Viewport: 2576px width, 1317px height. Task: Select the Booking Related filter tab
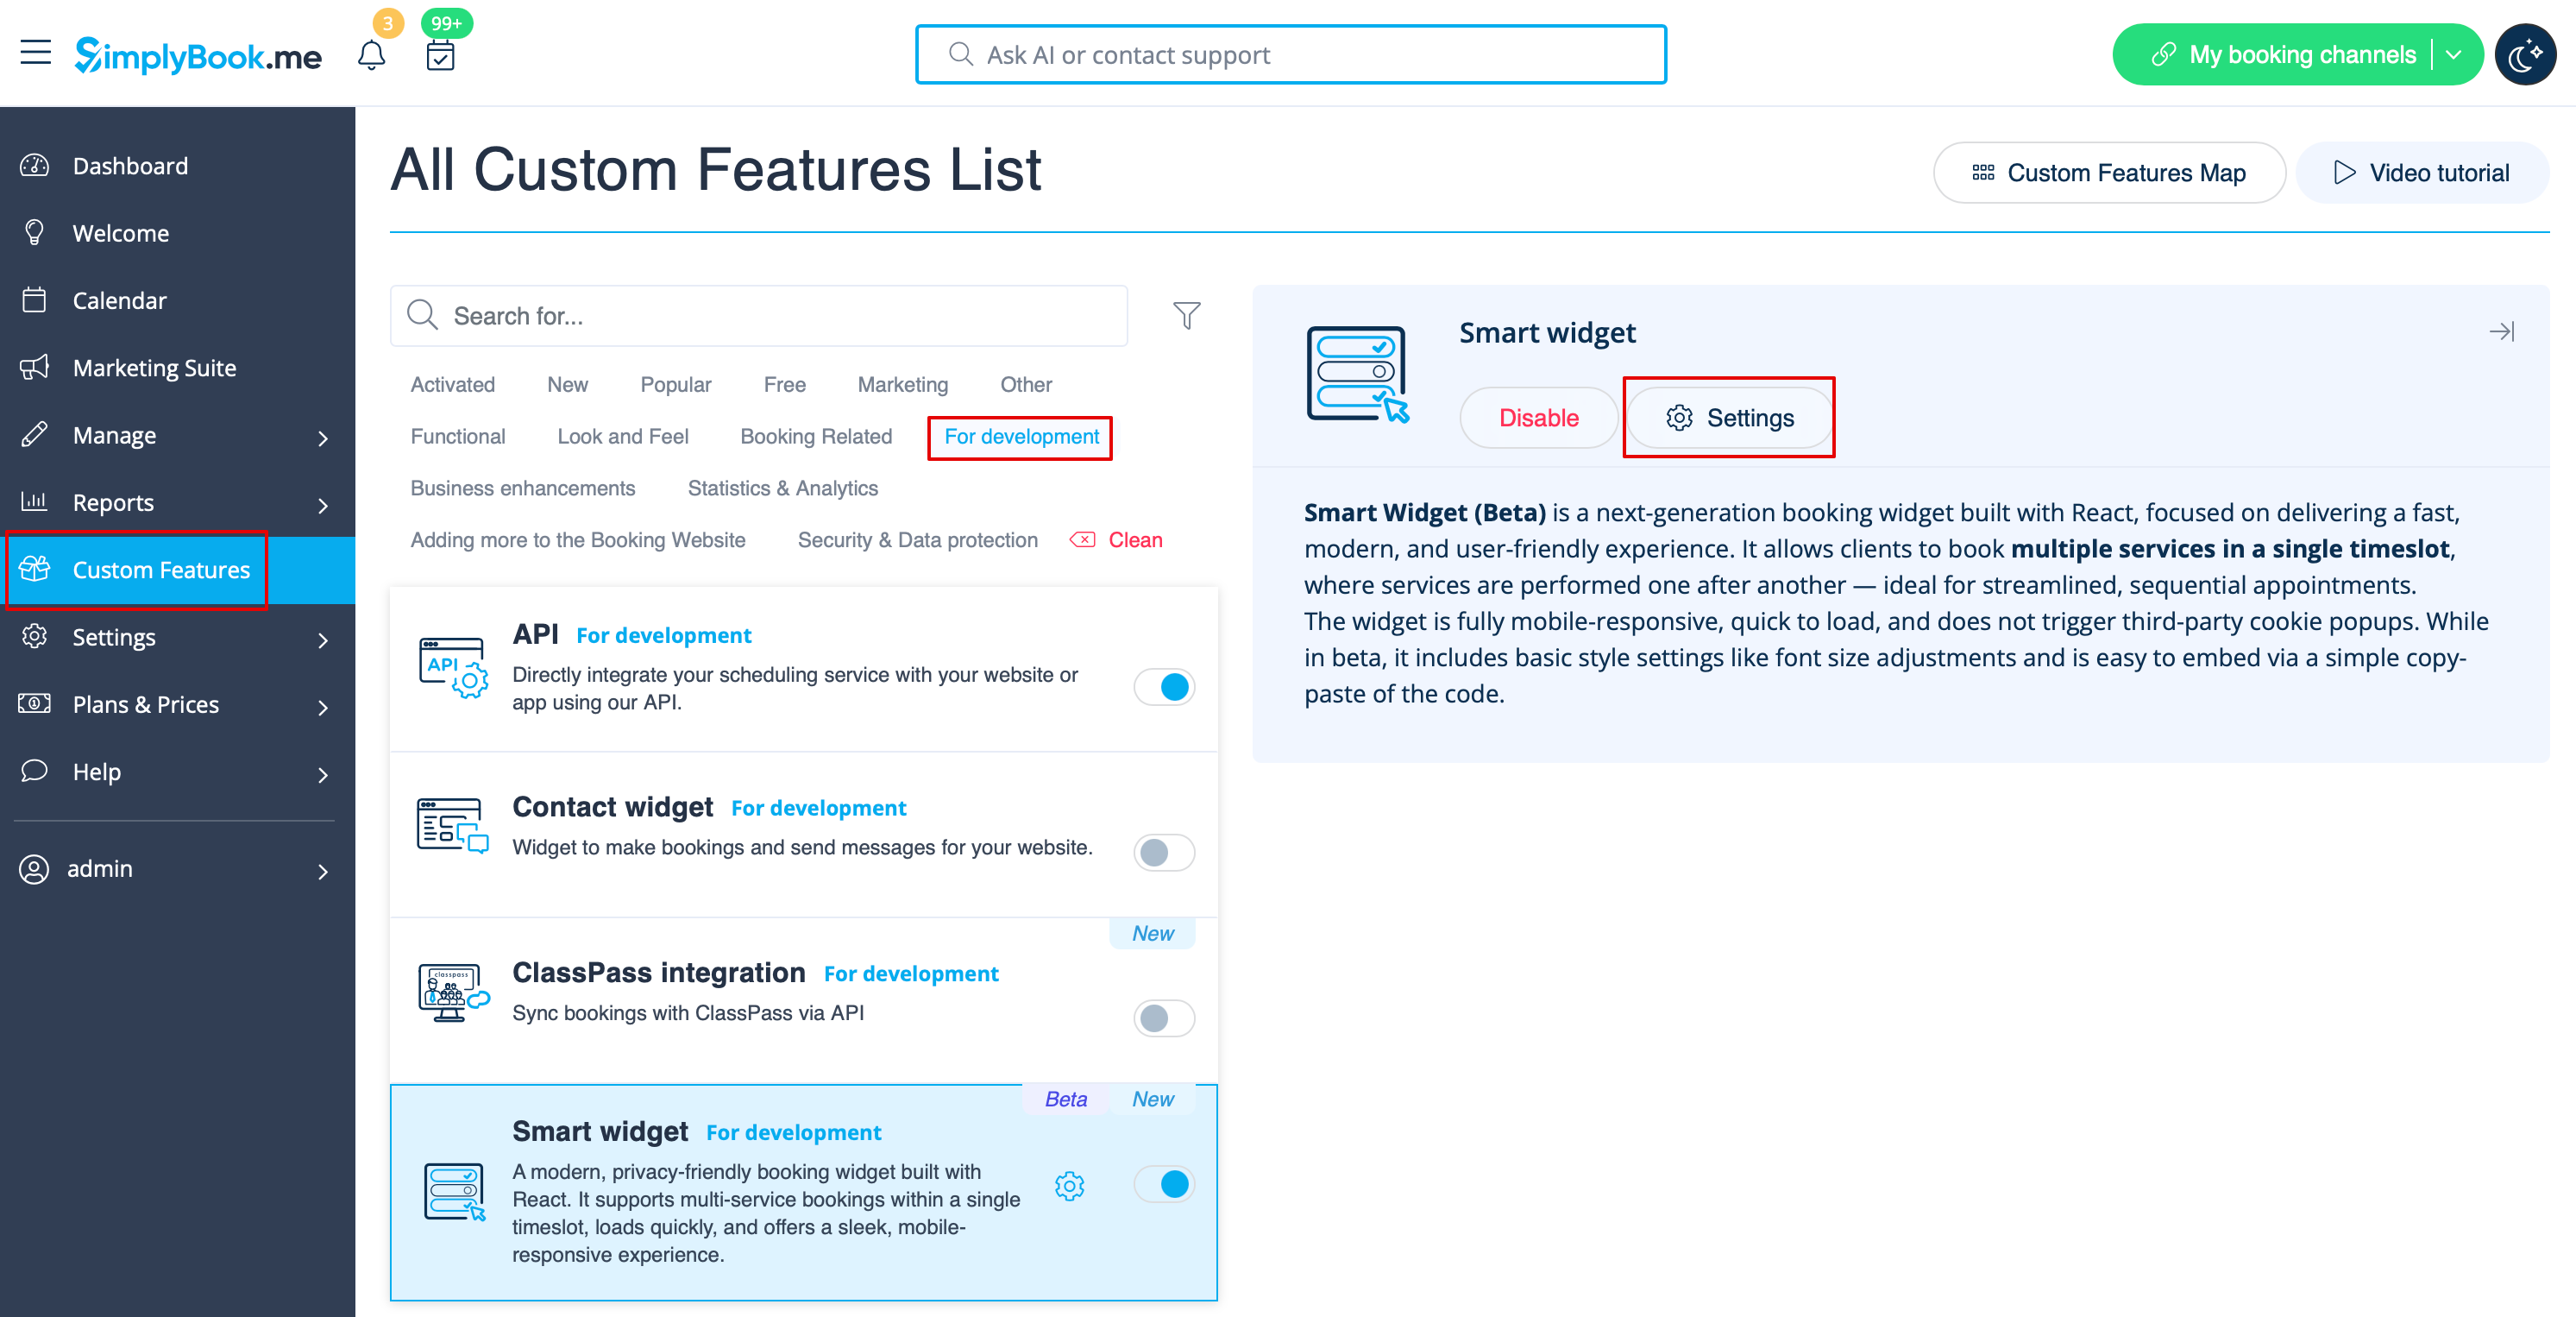click(816, 437)
